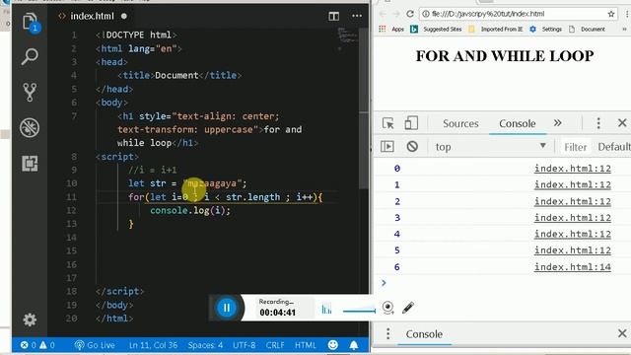Start the server with Go Live

(x=95, y=345)
